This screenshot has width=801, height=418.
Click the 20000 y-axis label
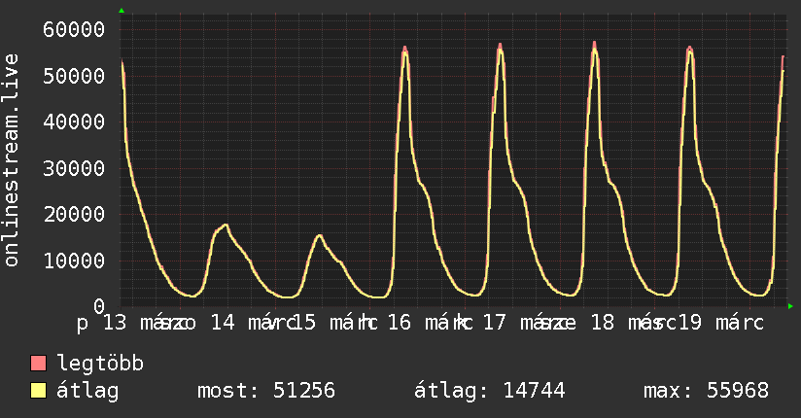74,214
